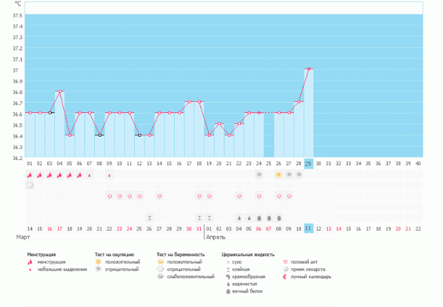Click the positive ovulation test icon on day 26

279,175
